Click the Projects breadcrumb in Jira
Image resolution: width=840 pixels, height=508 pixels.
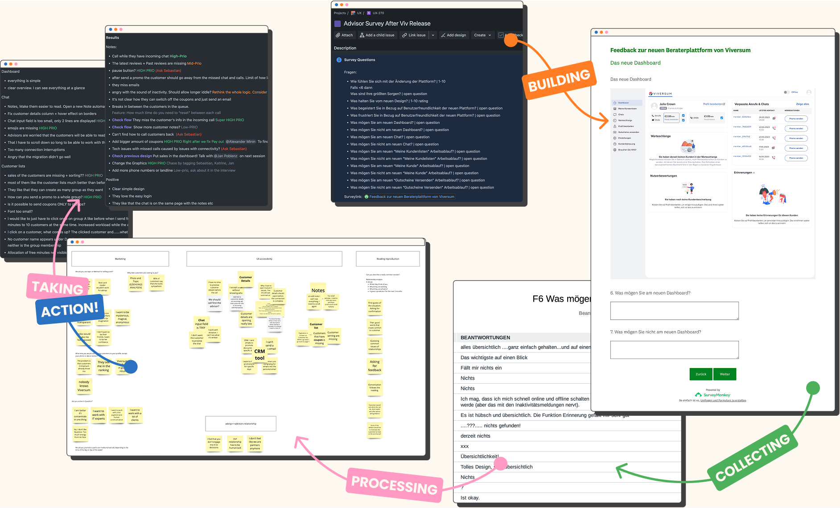pyautogui.click(x=340, y=13)
